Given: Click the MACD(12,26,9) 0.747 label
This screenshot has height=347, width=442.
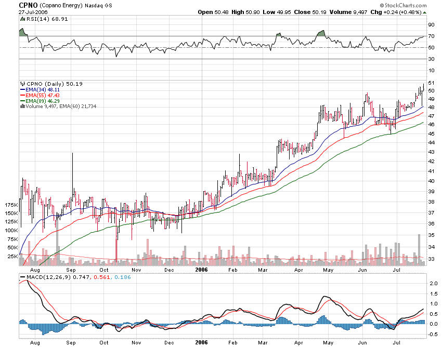Looking at the screenshot, I should tap(58, 277).
